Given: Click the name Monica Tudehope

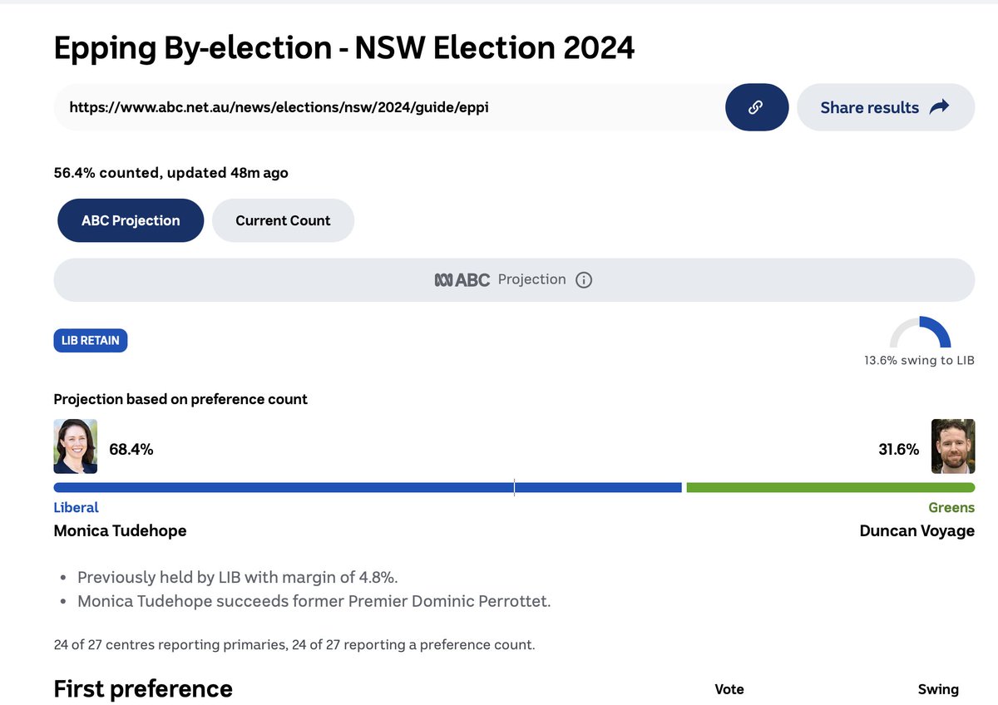Looking at the screenshot, I should (x=120, y=530).
